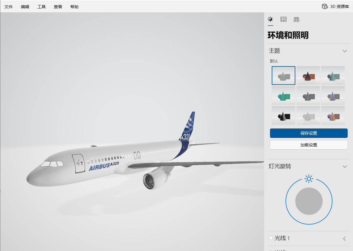Open the 帮助 menu
The image size is (353, 251).
(x=74, y=7)
